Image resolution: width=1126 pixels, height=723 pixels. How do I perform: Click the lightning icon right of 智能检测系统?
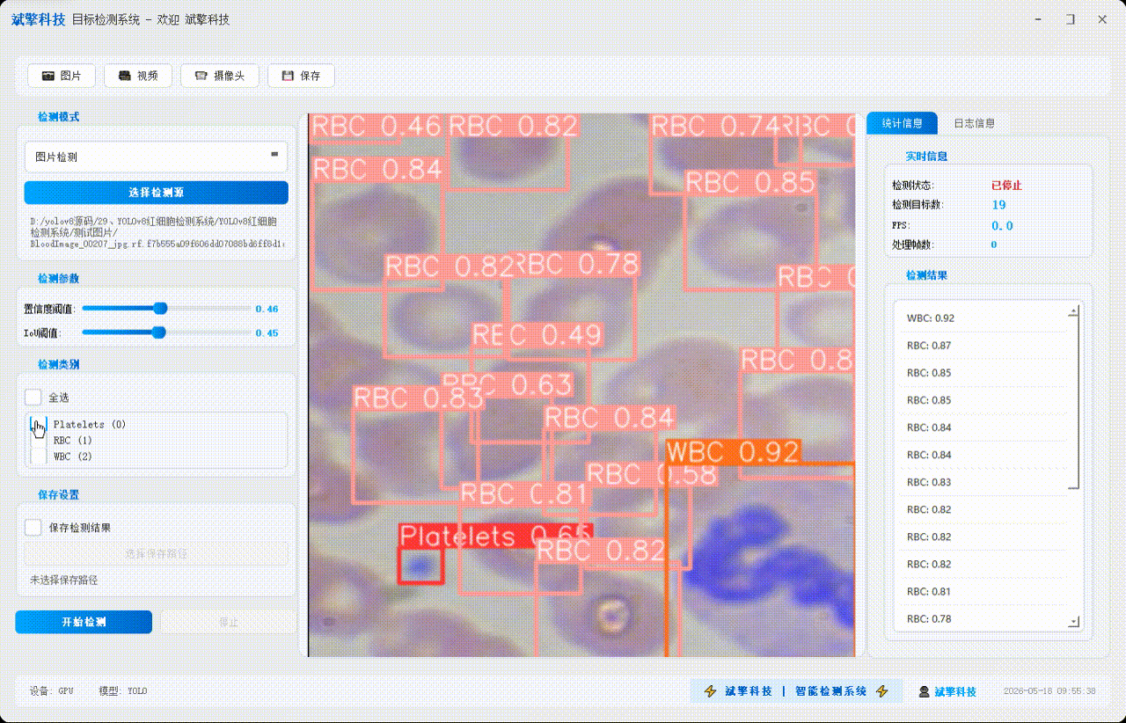[882, 691]
